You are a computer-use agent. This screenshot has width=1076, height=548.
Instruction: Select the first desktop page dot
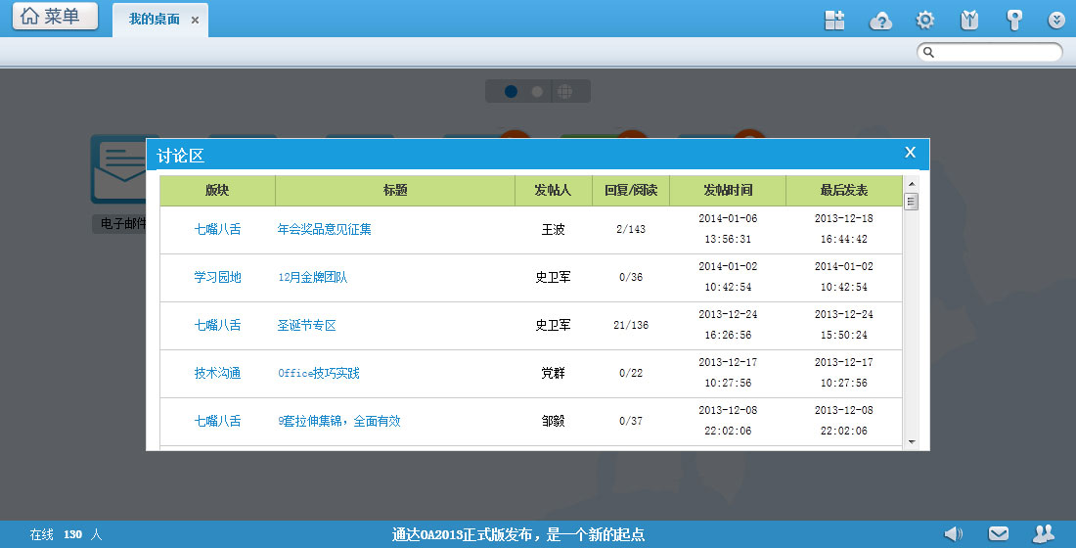point(511,91)
